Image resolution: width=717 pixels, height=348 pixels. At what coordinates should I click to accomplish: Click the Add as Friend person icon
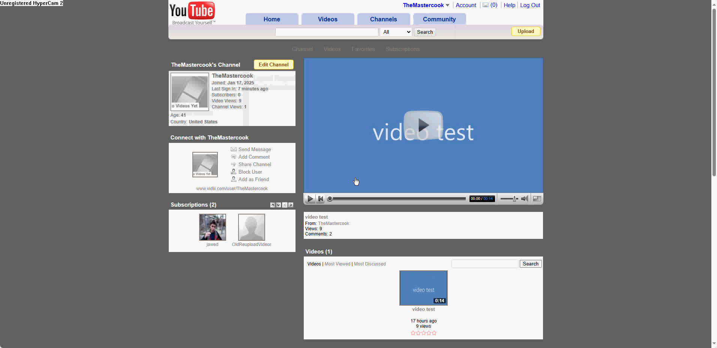point(234,179)
